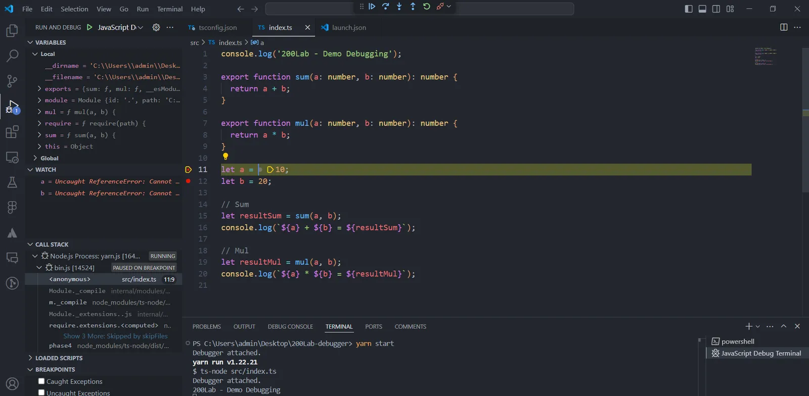The height and width of the screenshot is (396, 809).
Task: Switch to DEBUG CONSOLE panel tab
Action: point(290,327)
